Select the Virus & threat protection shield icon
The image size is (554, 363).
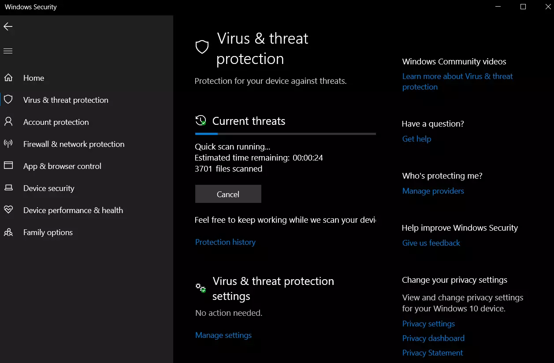click(8, 100)
